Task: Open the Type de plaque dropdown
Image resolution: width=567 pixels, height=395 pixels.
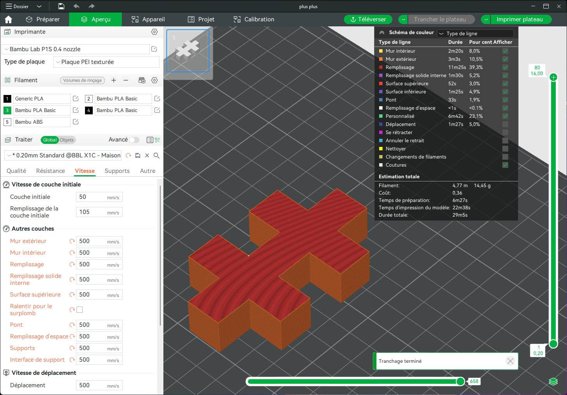Action: click(x=106, y=62)
